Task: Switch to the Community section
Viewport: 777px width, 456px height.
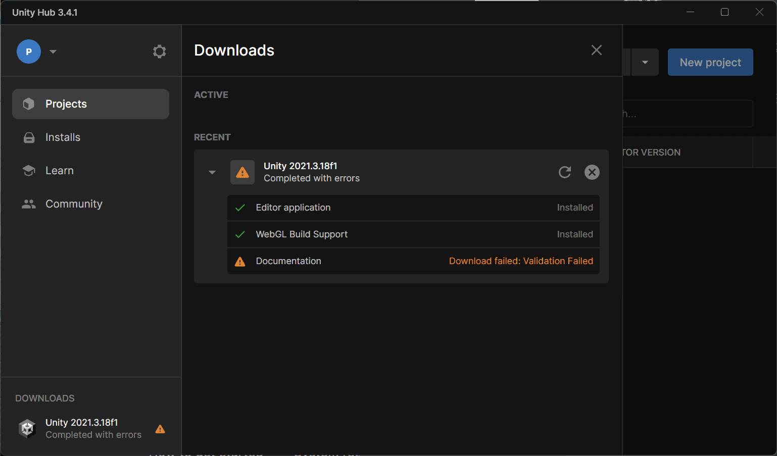Action: pos(74,204)
